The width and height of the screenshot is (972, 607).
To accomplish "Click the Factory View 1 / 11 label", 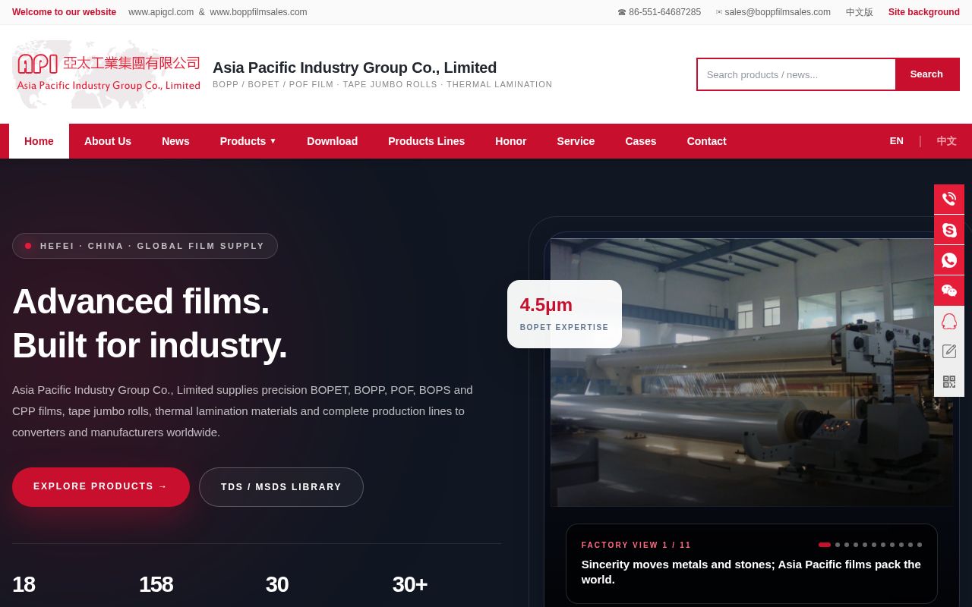I will pos(636,545).
